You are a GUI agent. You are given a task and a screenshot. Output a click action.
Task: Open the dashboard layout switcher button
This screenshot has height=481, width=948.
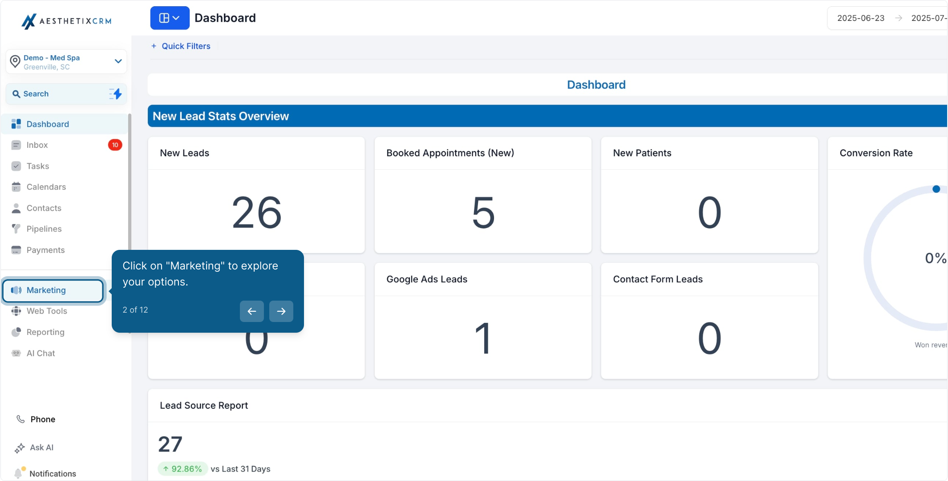pyautogui.click(x=170, y=18)
